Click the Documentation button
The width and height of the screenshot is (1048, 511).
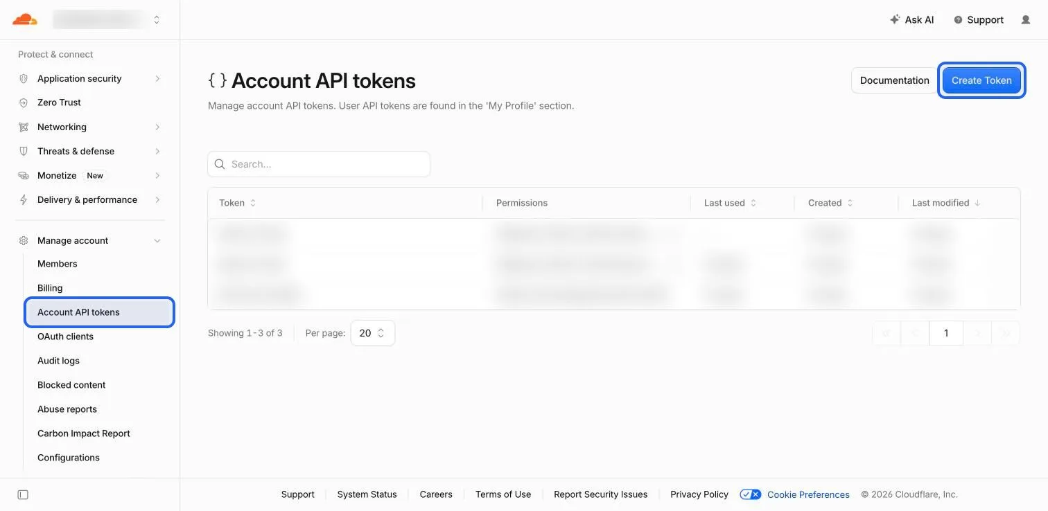pos(894,80)
